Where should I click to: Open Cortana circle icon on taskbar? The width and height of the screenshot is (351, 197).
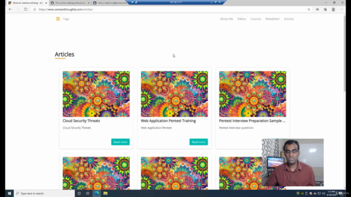pyautogui.click(x=79, y=193)
